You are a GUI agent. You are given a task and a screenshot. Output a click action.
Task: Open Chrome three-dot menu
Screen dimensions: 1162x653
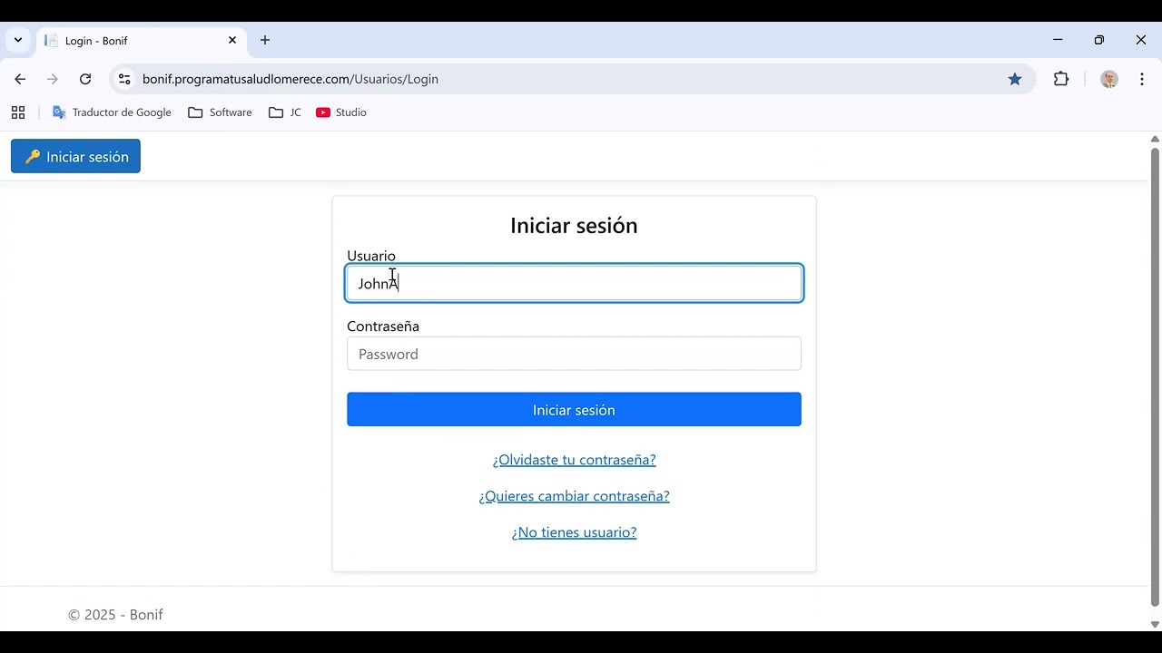click(x=1142, y=79)
